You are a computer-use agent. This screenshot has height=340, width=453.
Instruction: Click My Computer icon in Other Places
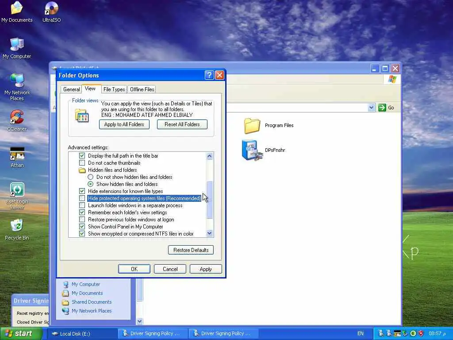(65, 285)
